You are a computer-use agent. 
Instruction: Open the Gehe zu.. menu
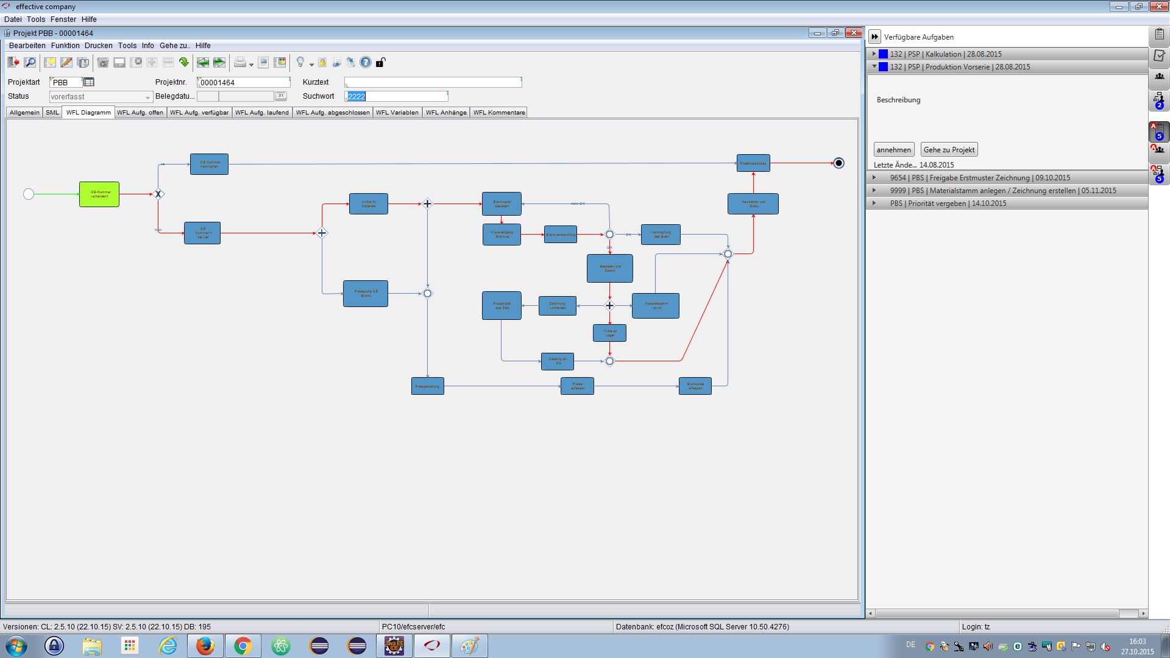point(175,46)
